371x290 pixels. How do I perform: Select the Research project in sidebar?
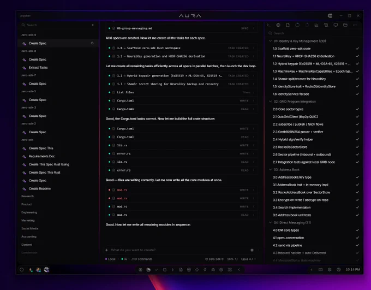coord(27,196)
